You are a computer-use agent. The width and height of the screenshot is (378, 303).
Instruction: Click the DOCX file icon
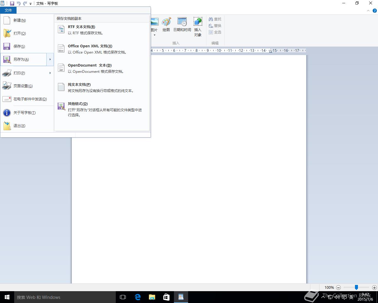61,48
